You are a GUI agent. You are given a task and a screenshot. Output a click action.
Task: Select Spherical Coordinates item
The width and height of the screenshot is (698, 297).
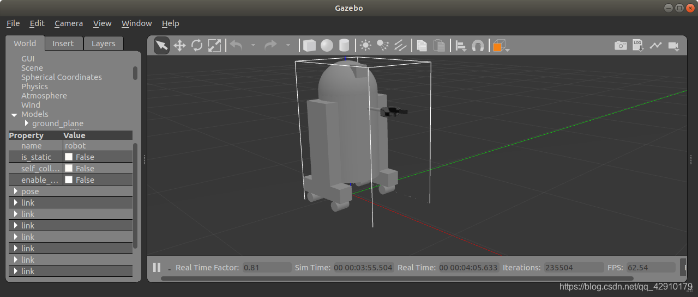[62, 77]
